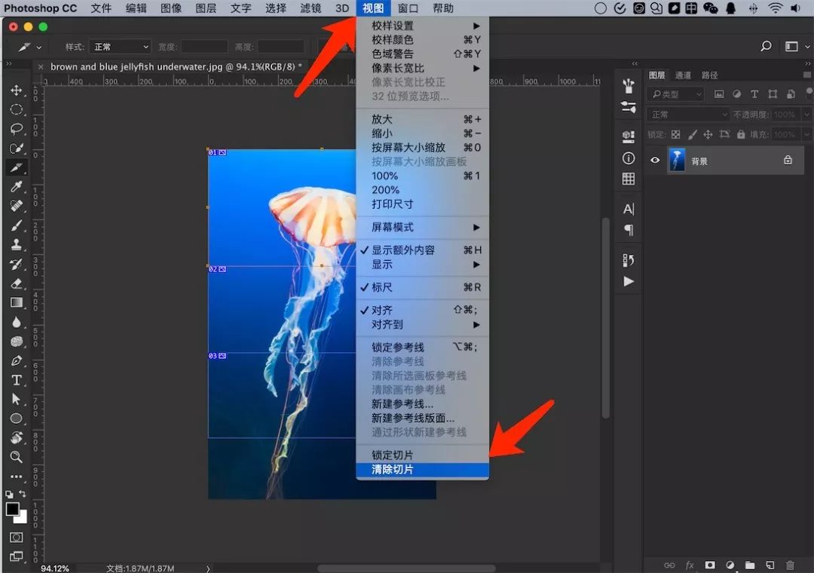This screenshot has height=573, width=814.
Task: Activate the Zoom tool
Action: (x=17, y=457)
